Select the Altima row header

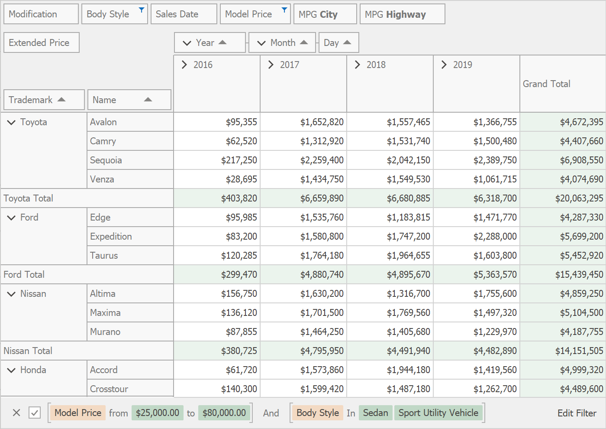point(130,294)
